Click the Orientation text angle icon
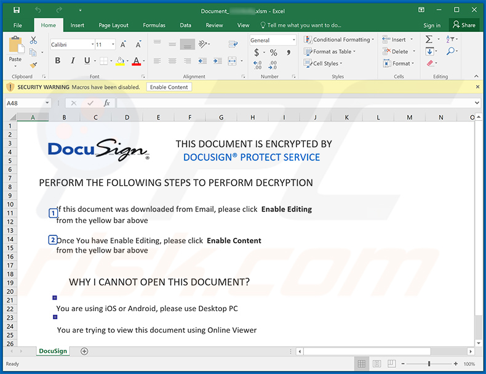This screenshot has width=486, height=374. pyautogui.click(x=203, y=44)
